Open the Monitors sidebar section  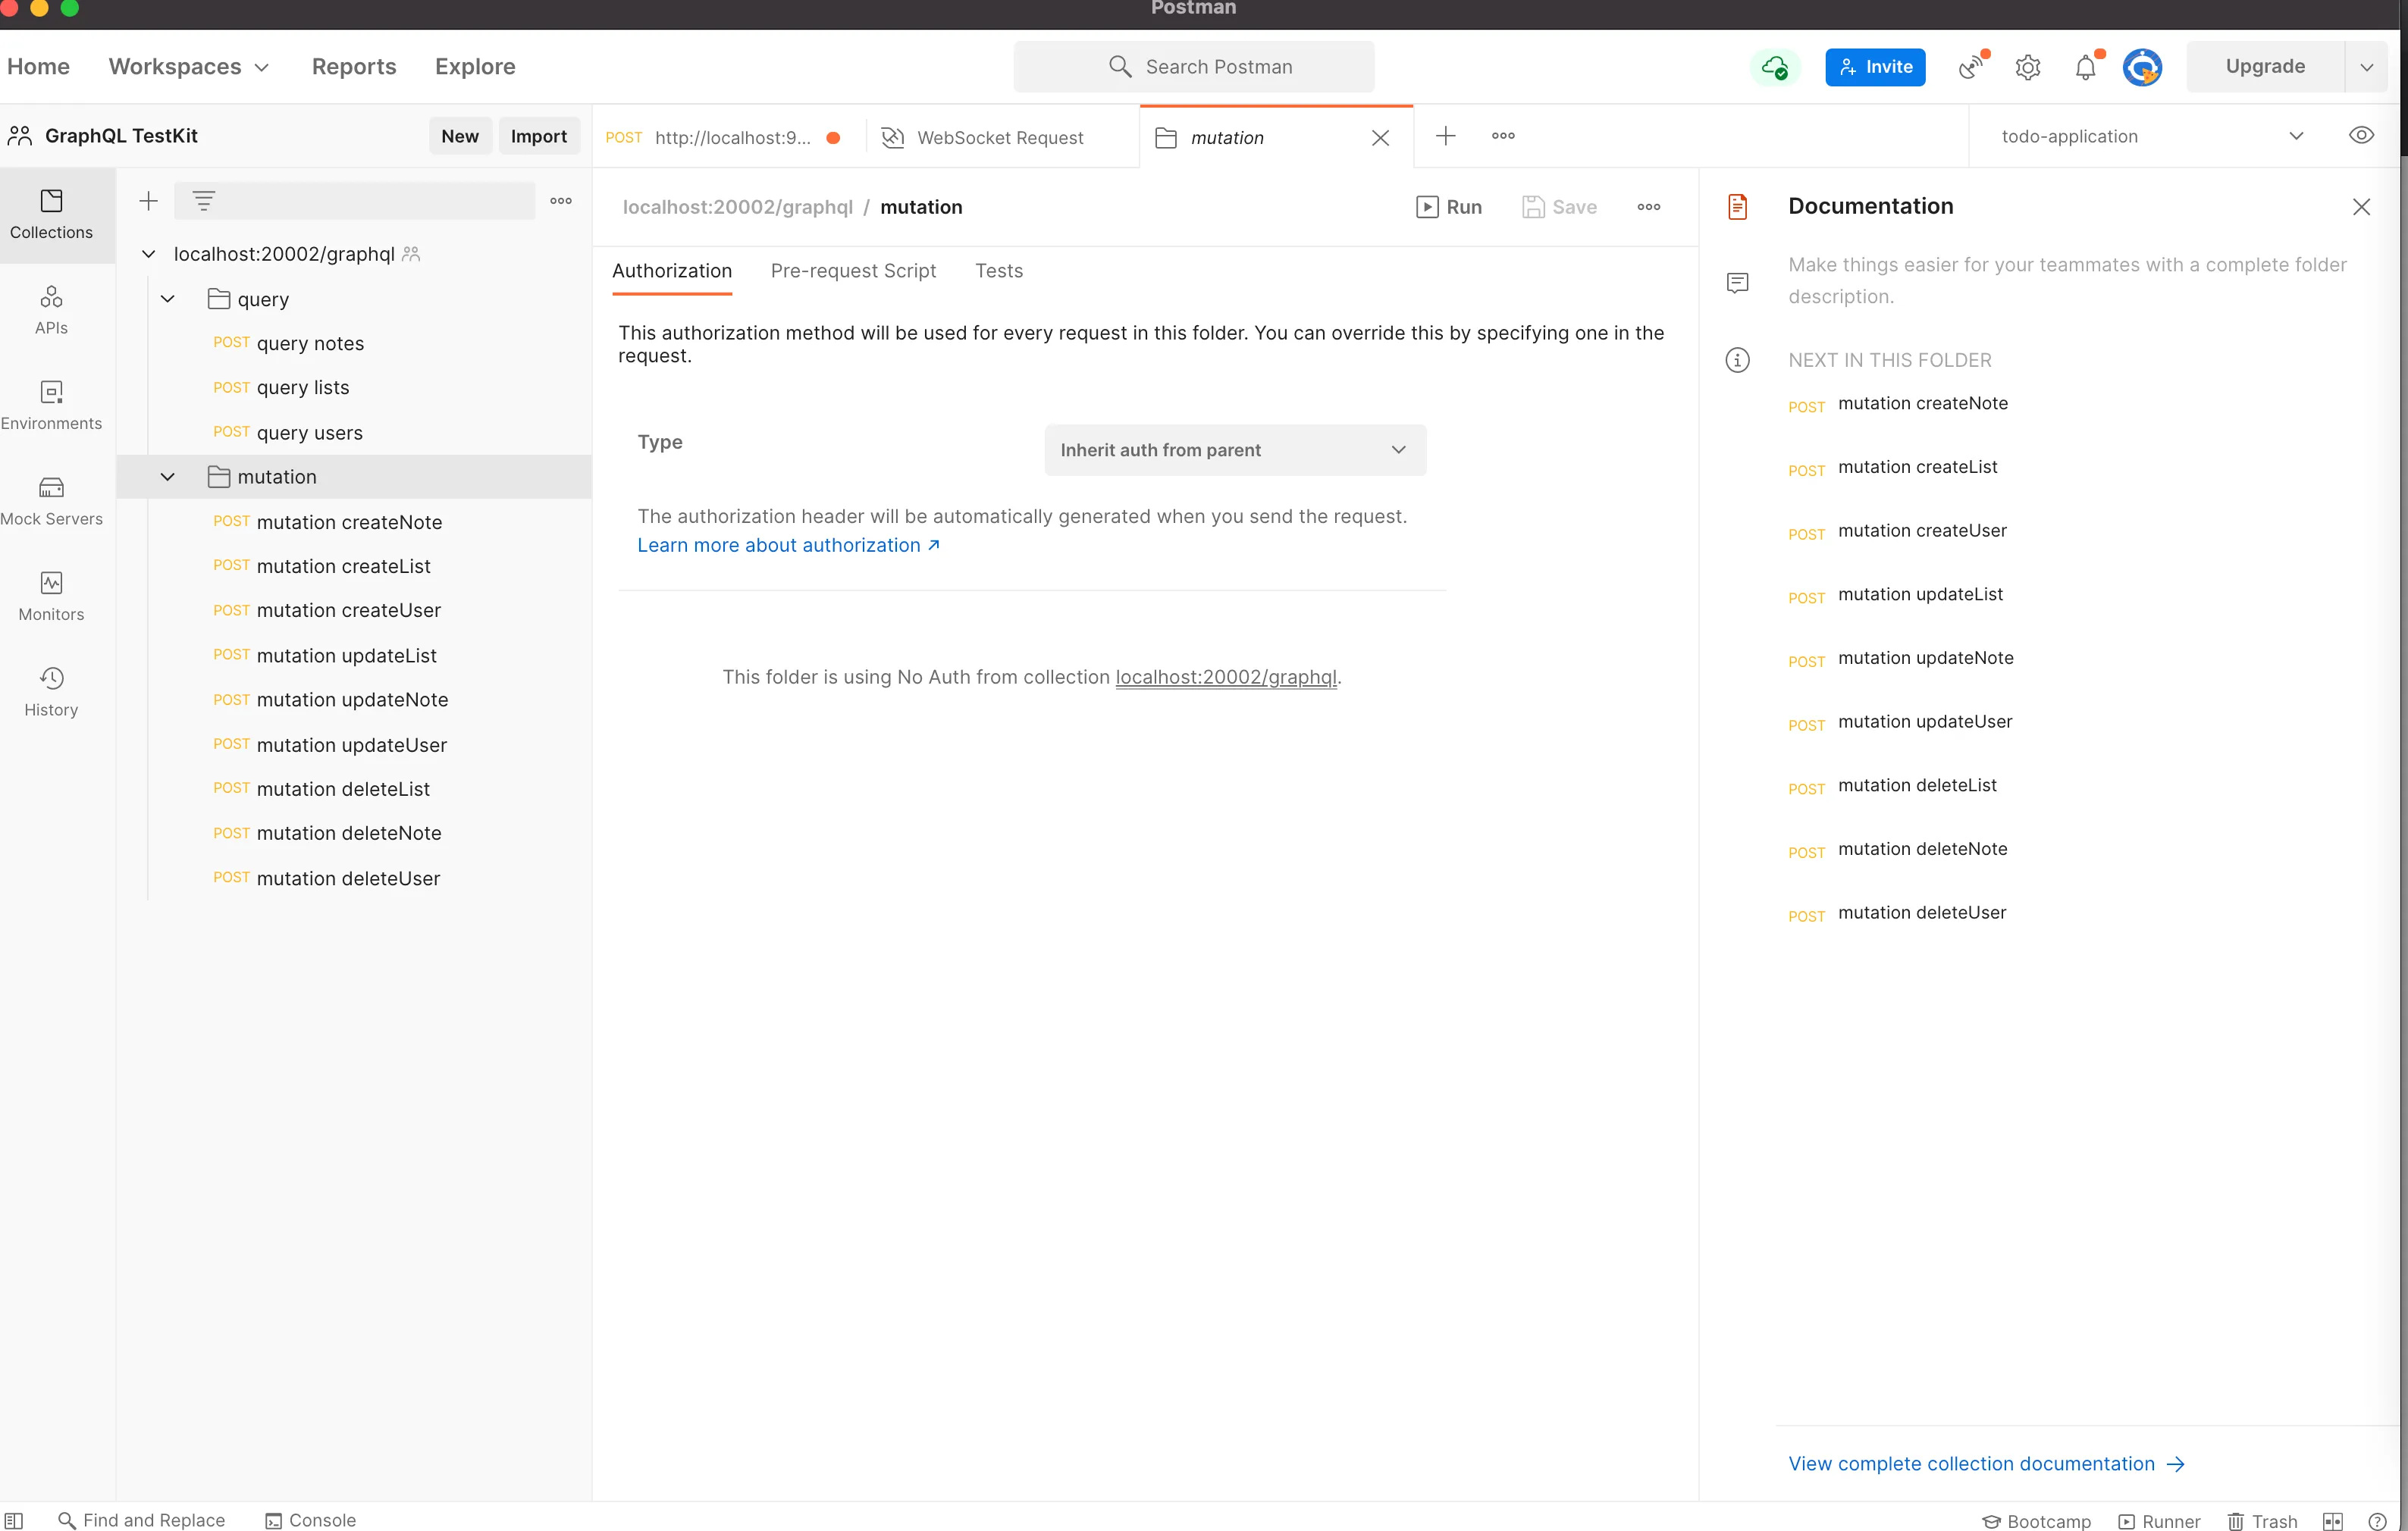51,596
